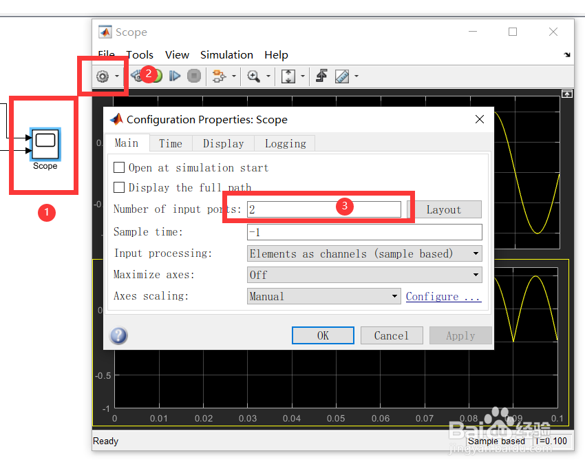585x469 pixels.
Task: Enable Open at simulation start checkbox
Action: (119, 167)
